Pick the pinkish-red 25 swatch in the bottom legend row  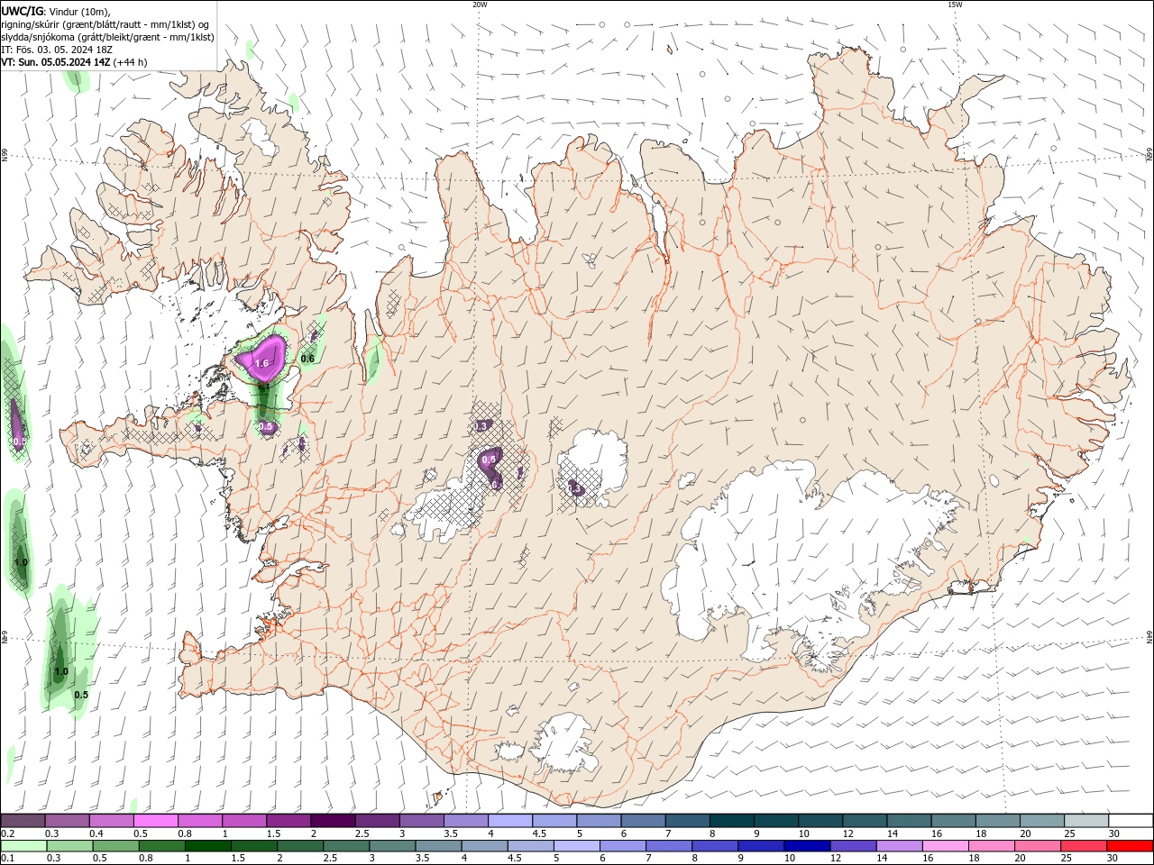(x=1084, y=846)
